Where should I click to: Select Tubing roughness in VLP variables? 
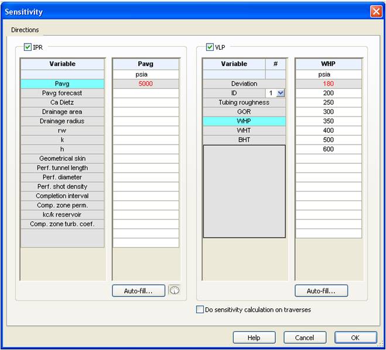244,102
